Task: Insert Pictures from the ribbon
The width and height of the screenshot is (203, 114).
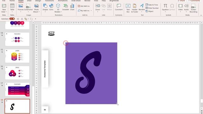Action: pos(21,6)
